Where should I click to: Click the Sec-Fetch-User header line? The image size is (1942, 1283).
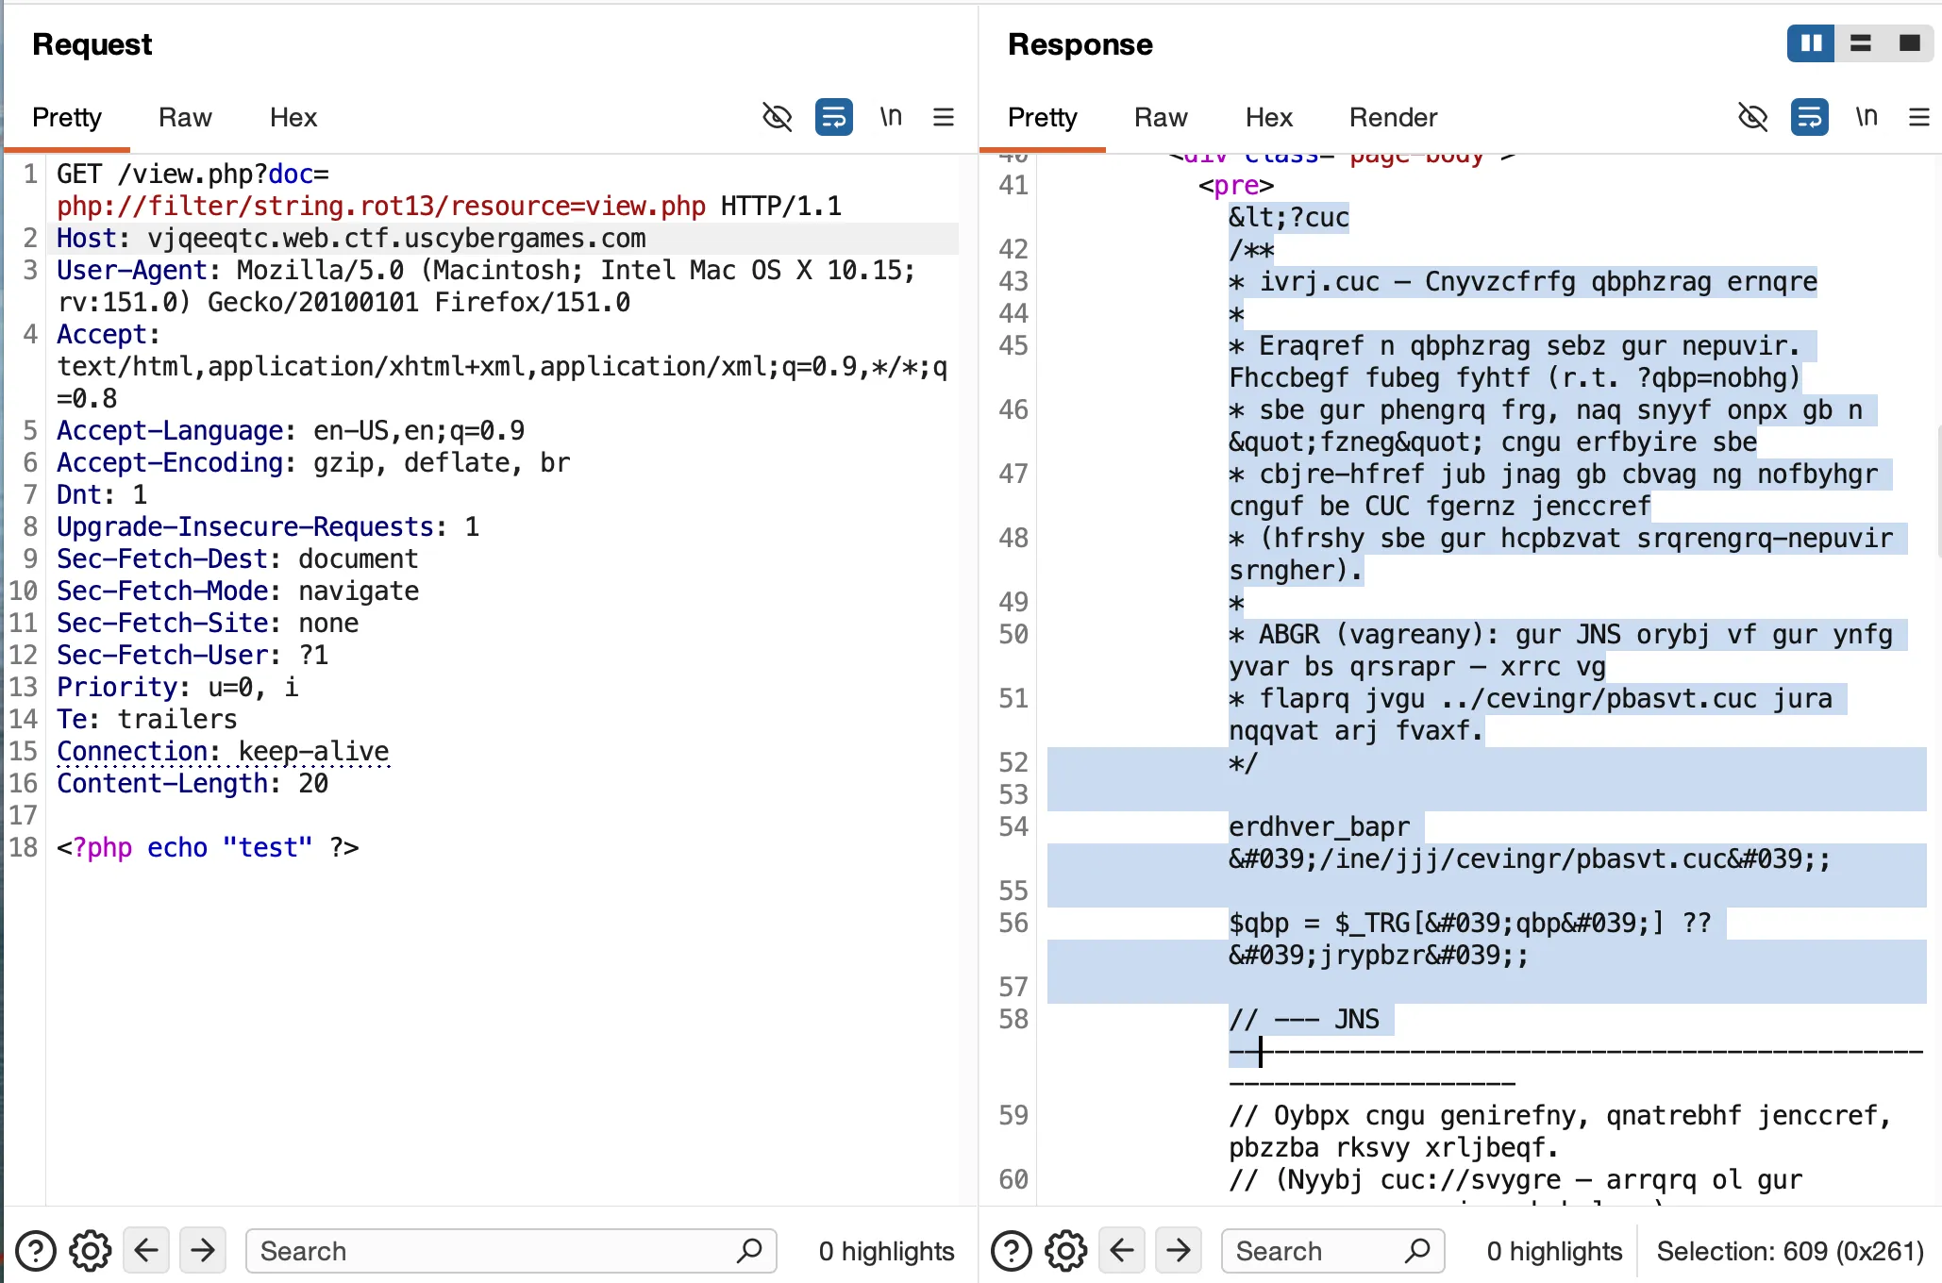pyautogui.click(x=193, y=656)
